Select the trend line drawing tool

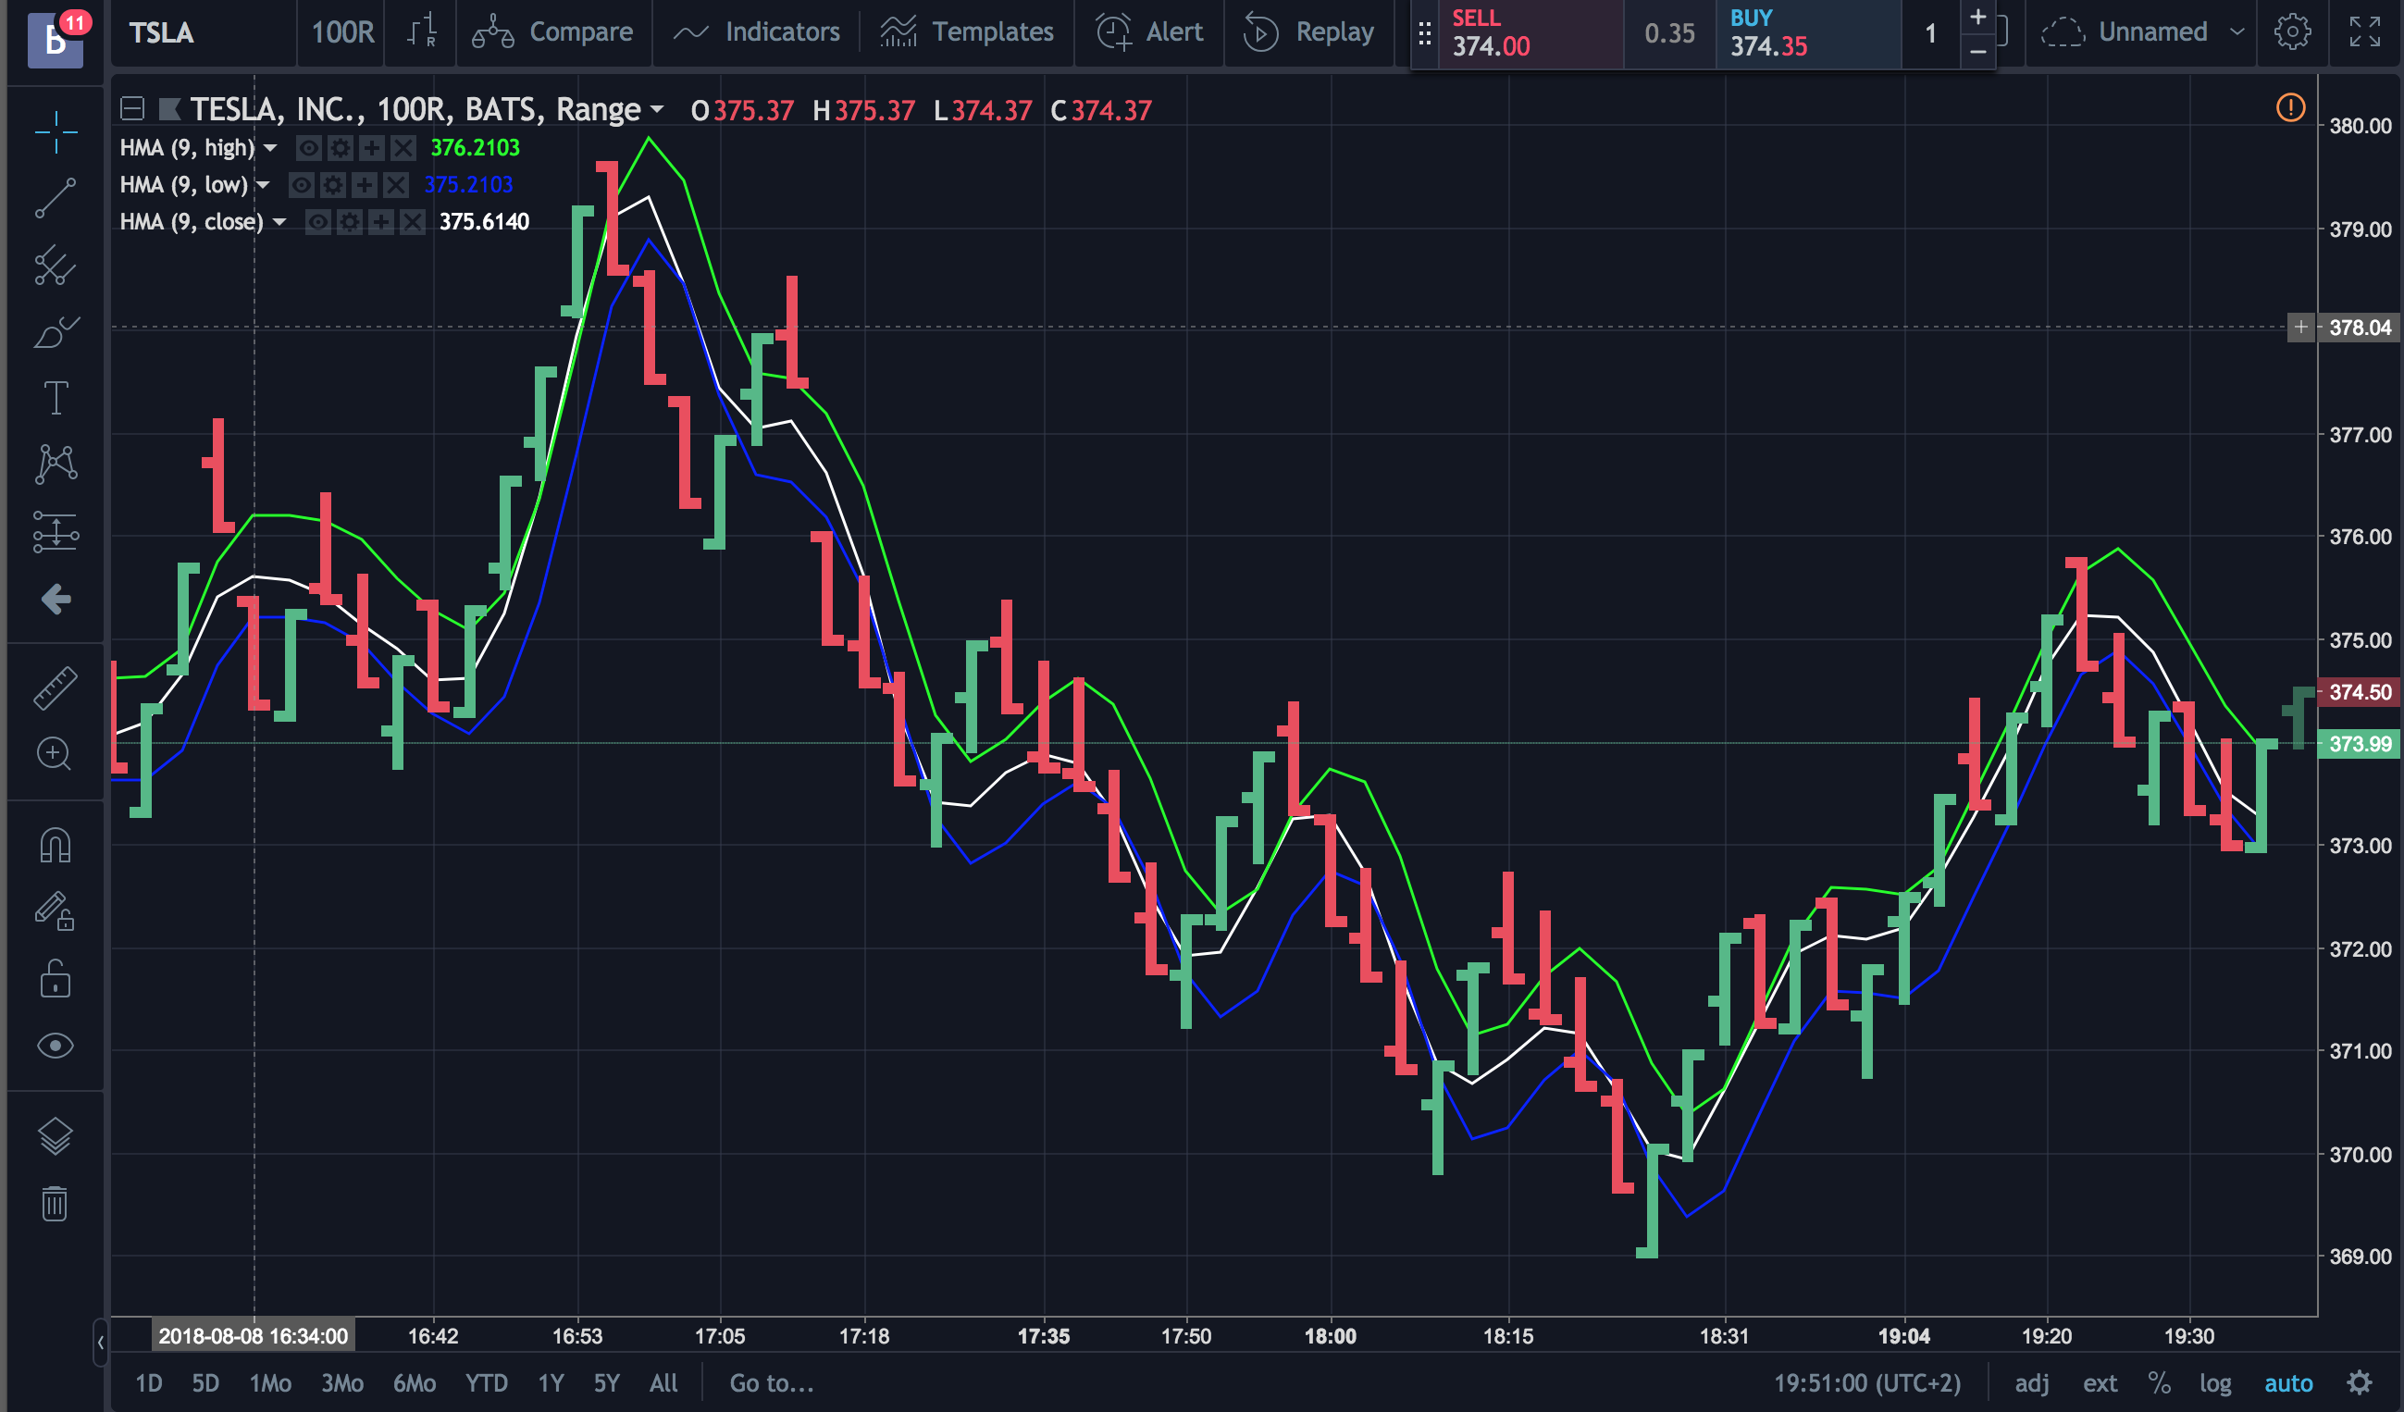[56, 198]
